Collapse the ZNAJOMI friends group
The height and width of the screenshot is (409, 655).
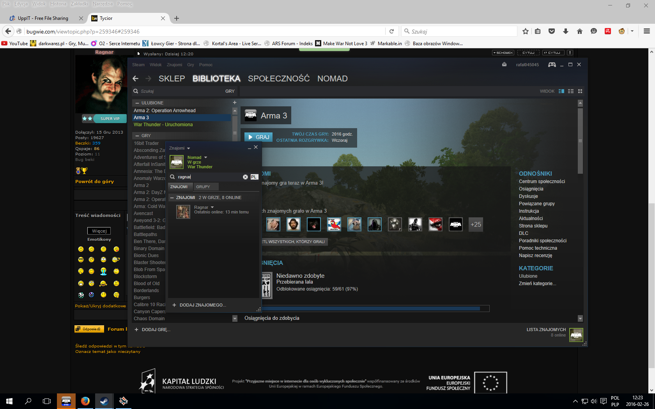point(172,198)
